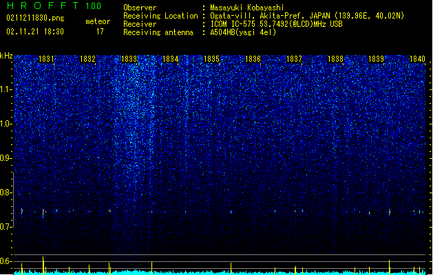Click the filename 0211211830.png
Viewport: 433px width, 275px height.
pos(35,18)
